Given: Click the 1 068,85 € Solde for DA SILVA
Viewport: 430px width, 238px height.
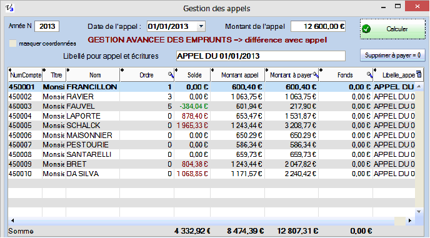Looking at the screenshot, I should click(192, 174).
